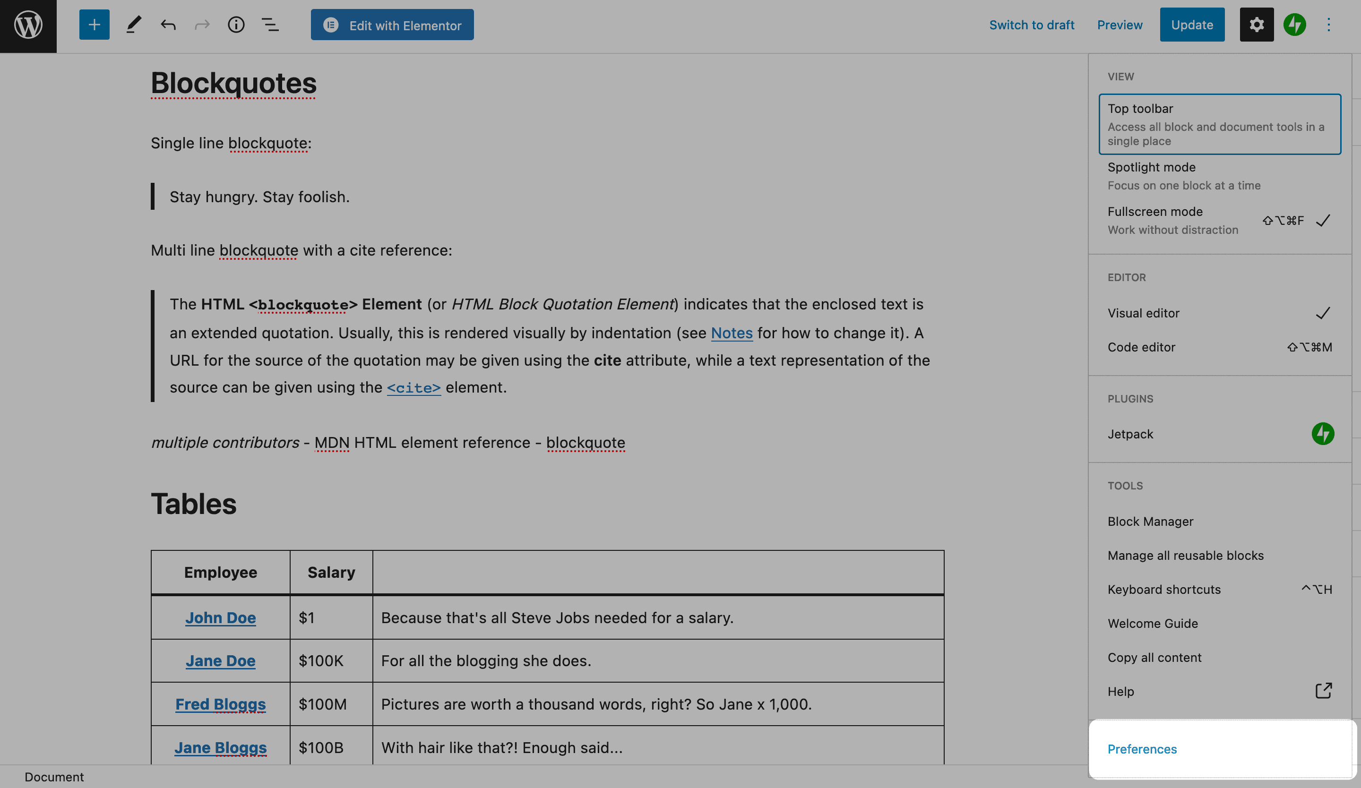The width and height of the screenshot is (1361, 788).
Task: Click the Redo icon
Action: (x=200, y=26)
